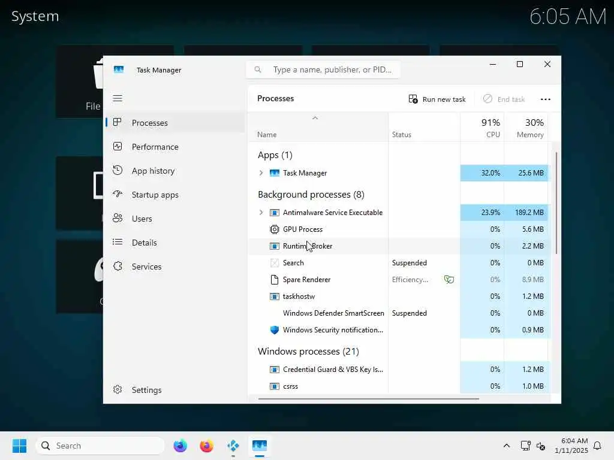Click the Performance graph icon
The width and height of the screenshot is (614, 460).
coord(118,146)
